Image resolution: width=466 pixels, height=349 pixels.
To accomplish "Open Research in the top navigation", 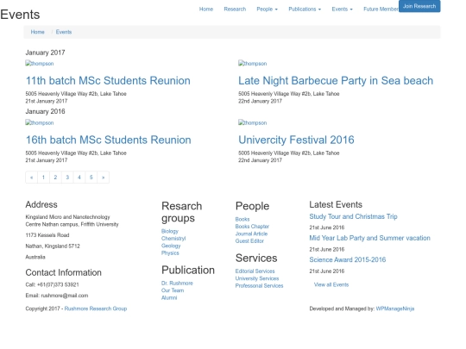I will pyautogui.click(x=235, y=9).
